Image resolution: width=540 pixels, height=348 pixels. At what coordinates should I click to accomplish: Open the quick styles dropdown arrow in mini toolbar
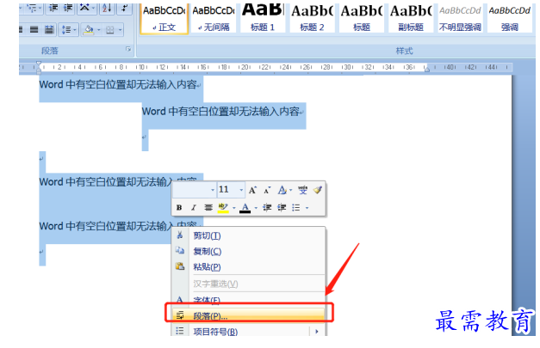[291, 190]
